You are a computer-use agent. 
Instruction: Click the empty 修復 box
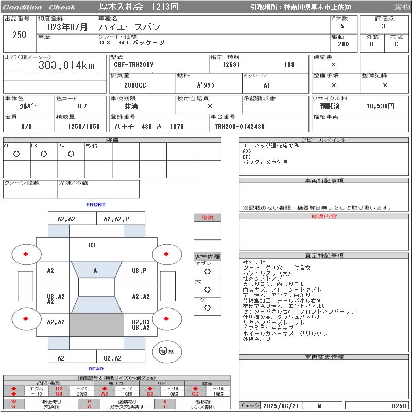[x=208, y=231]
